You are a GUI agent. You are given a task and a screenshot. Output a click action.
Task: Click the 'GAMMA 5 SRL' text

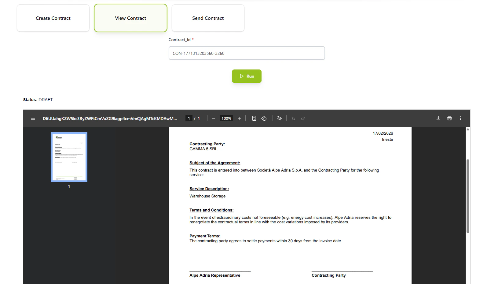(203, 149)
